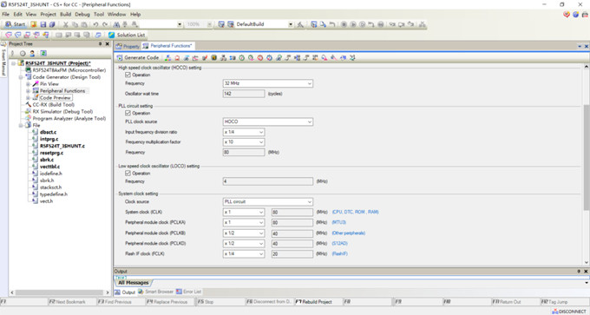The height and width of the screenshot is (315, 590).
Task: Open Flash IF clock (FCLK) dropdown
Action: 244,254
